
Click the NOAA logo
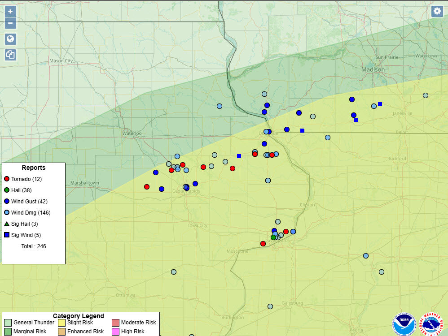[x=404, y=324]
